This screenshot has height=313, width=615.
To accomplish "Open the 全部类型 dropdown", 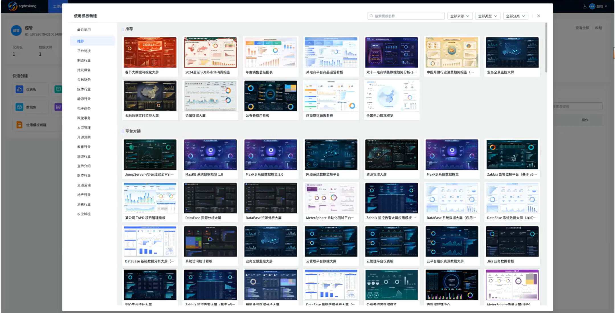I will [487, 16].
